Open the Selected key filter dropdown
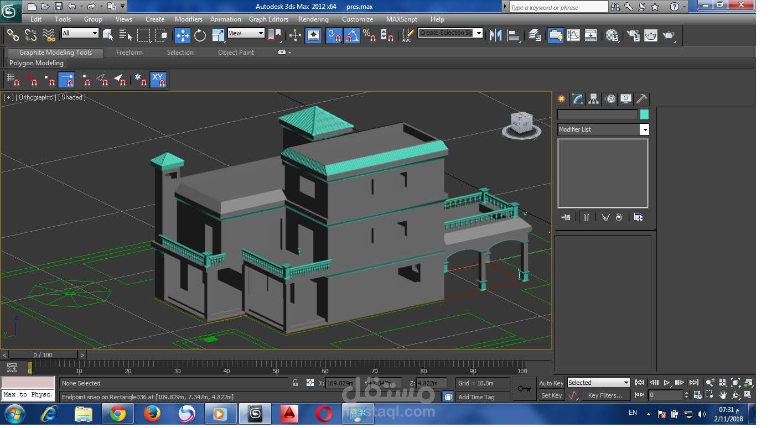Viewport: 777px width, 428px height. click(x=599, y=383)
